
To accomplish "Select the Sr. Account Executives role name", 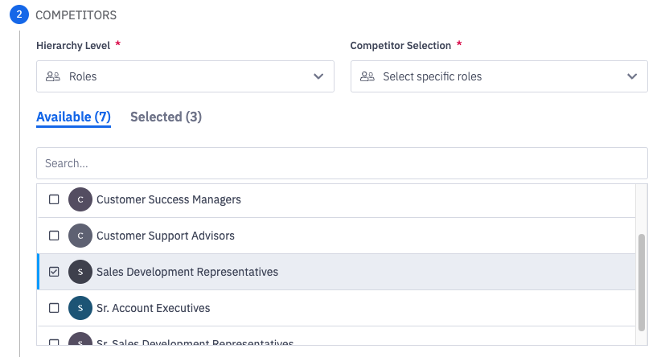I will pos(153,308).
